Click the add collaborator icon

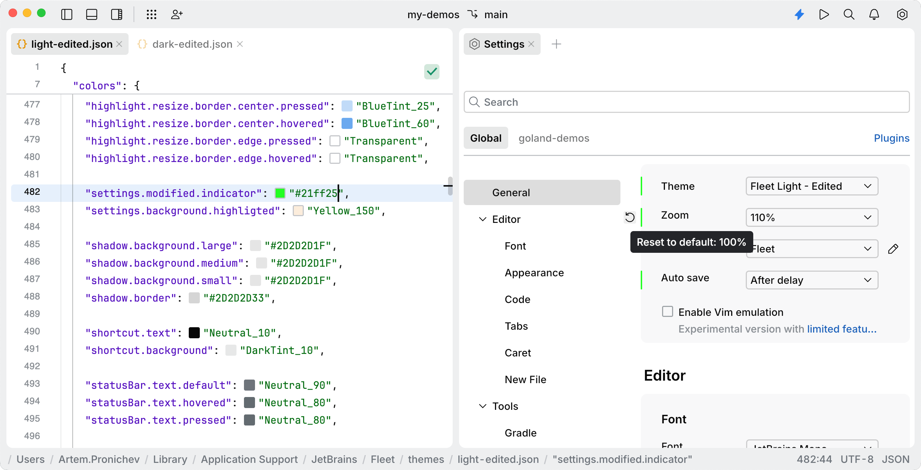pos(177,15)
